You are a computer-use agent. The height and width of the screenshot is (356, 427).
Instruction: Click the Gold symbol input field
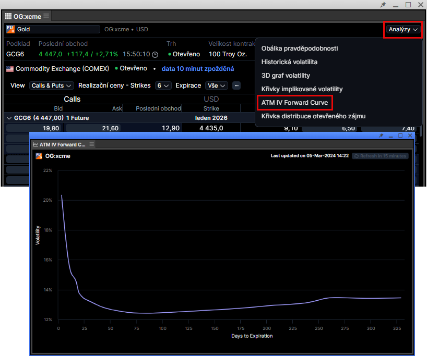(x=57, y=30)
